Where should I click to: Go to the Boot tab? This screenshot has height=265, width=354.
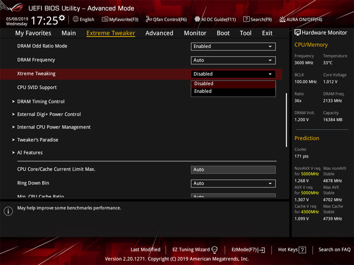223,33
